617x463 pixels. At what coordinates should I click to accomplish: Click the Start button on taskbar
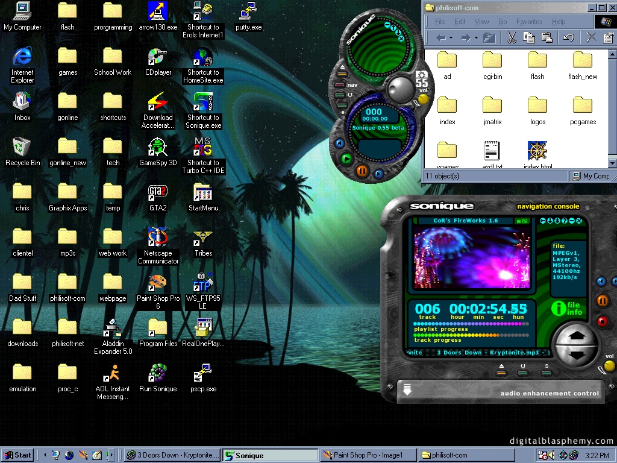(17, 455)
